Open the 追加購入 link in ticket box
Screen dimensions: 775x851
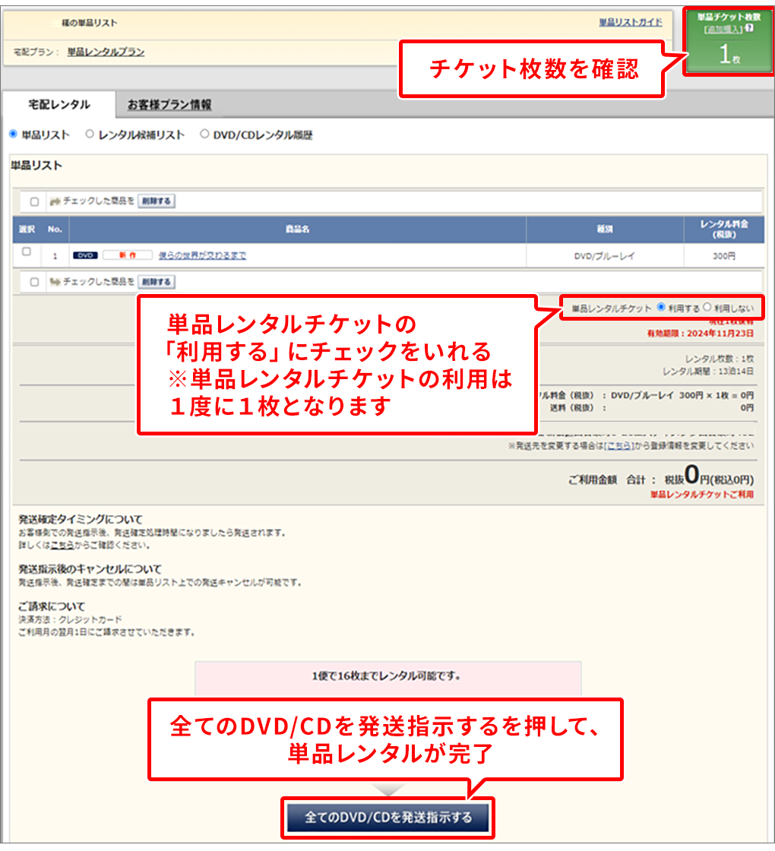coord(723,29)
